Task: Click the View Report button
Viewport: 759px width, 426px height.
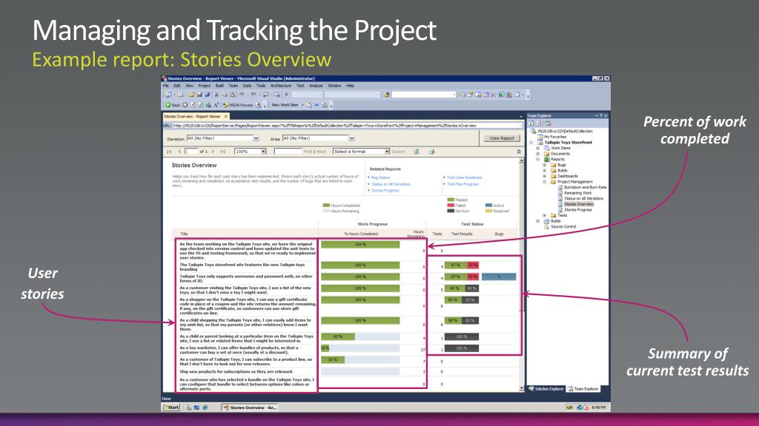Action: coord(502,138)
